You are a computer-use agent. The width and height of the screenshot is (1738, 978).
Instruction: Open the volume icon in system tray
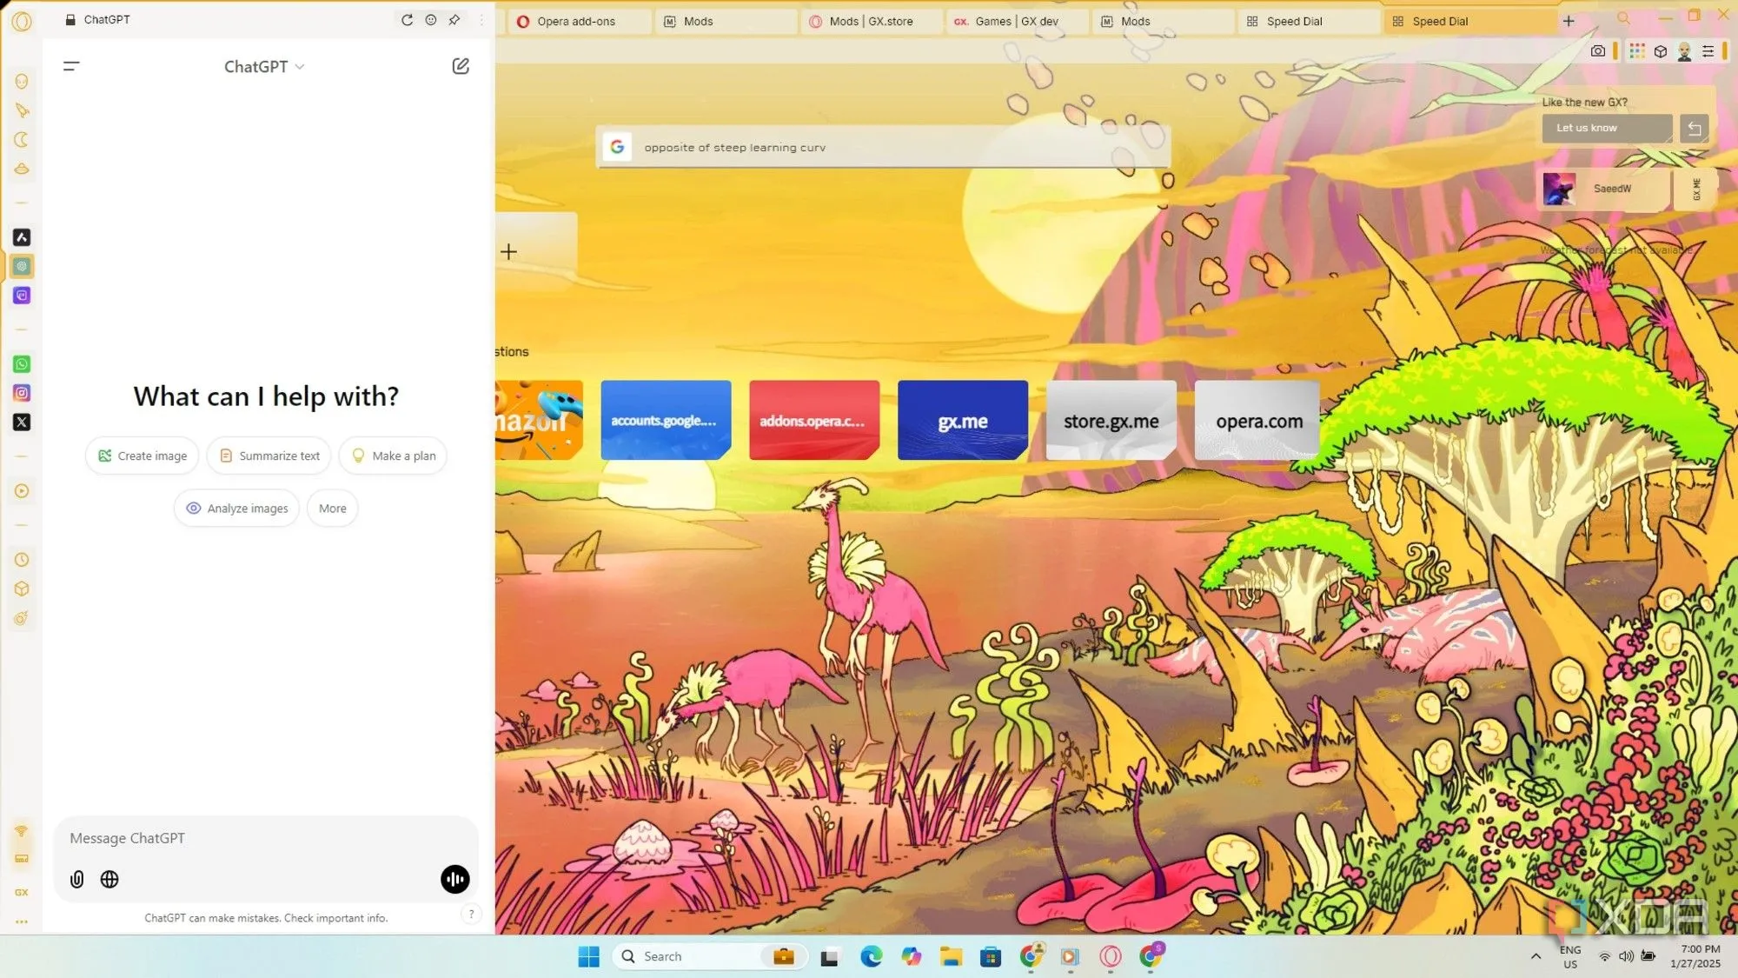point(1626,956)
